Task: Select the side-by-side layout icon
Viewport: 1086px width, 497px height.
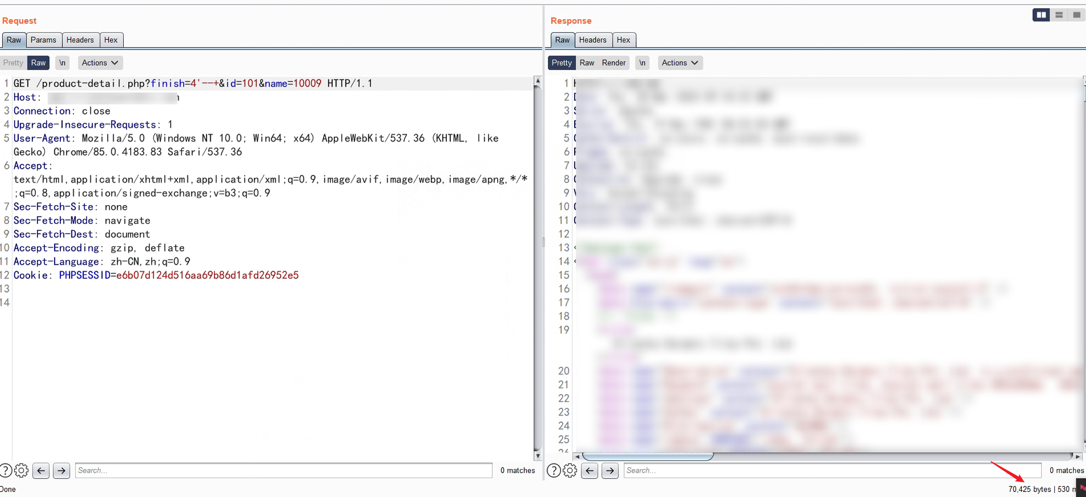Action: (x=1041, y=15)
